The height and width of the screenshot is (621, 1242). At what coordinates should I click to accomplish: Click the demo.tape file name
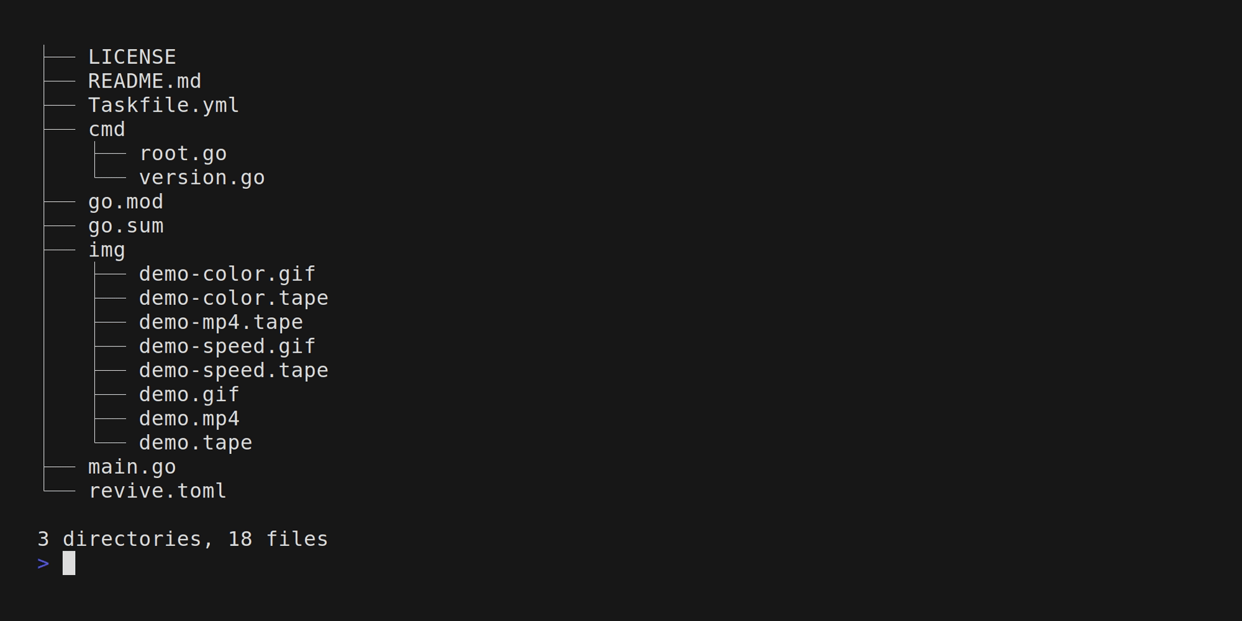click(196, 443)
